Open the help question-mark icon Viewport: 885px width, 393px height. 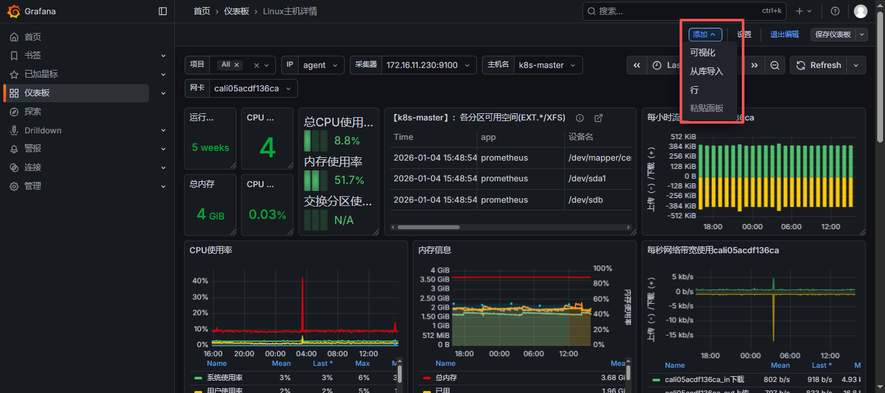pos(835,11)
